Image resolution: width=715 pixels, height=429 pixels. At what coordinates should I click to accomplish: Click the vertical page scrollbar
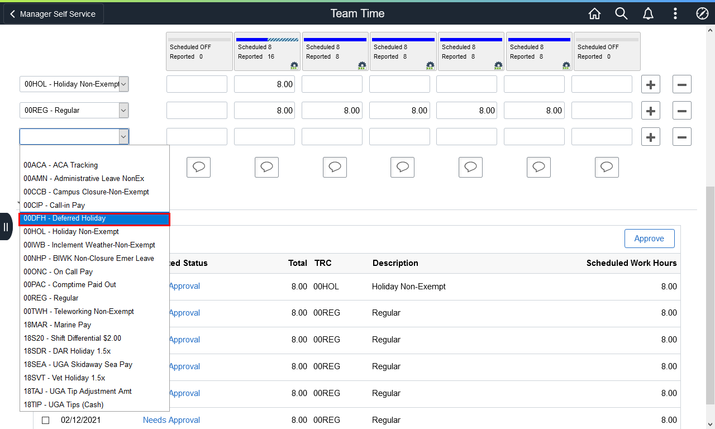(x=710, y=296)
